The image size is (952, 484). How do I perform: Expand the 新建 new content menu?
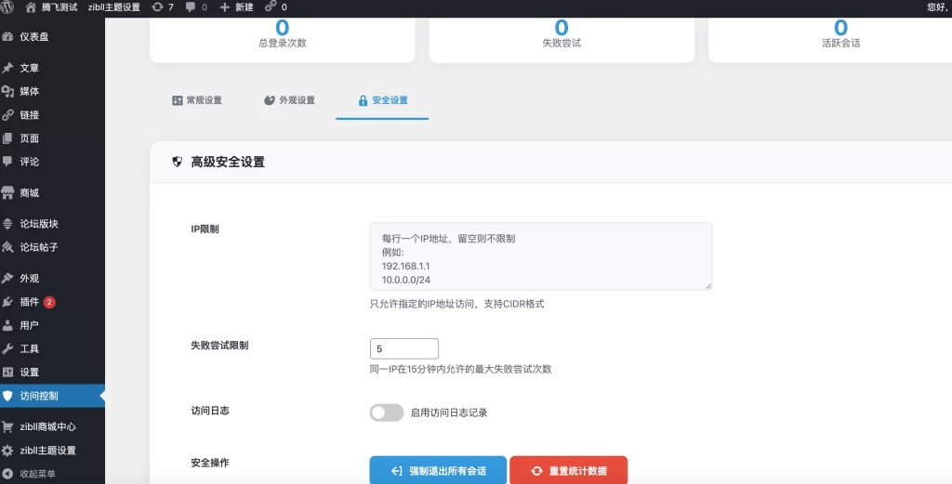pos(236,7)
